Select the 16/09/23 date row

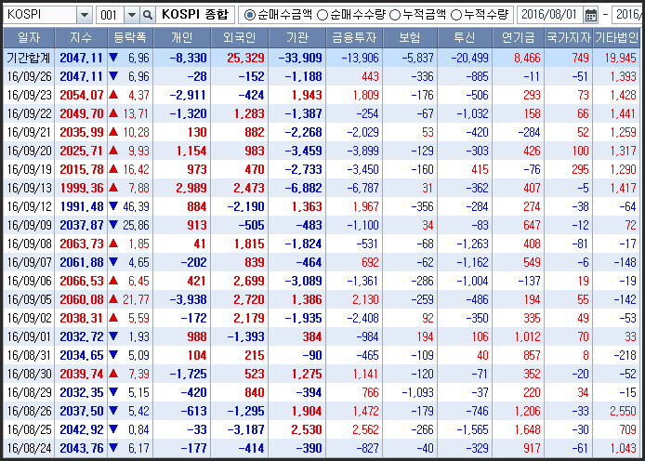[322, 95]
